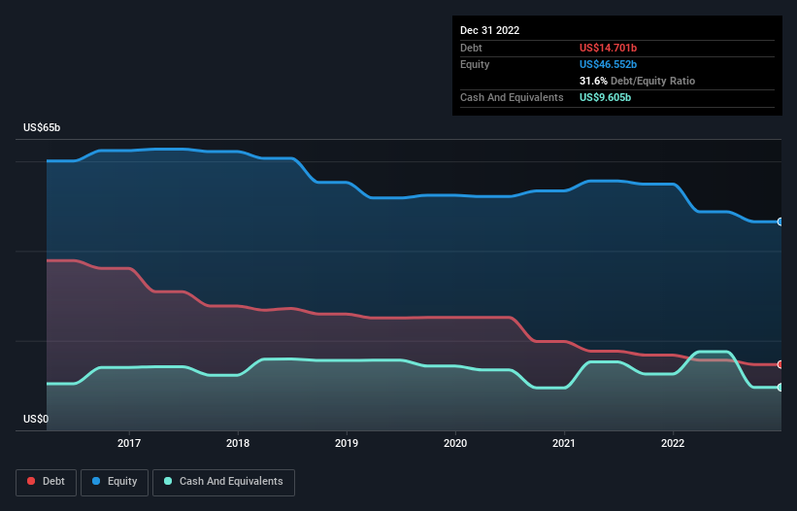The width and height of the screenshot is (797, 511).
Task: Click the US$14.701b debt value
Action: 608,48
